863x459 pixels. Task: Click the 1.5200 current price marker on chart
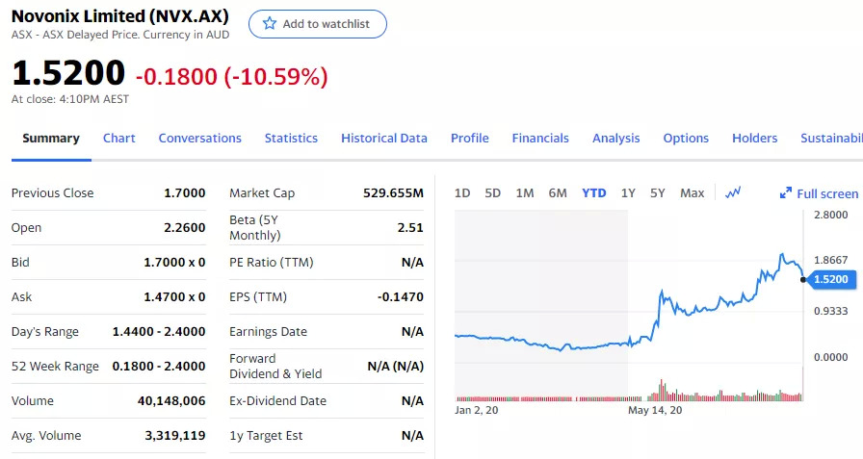coord(830,279)
